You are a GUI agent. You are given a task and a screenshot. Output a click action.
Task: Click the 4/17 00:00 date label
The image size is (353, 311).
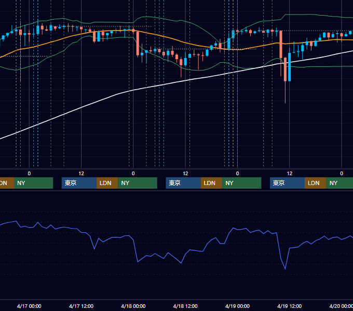tap(29, 306)
